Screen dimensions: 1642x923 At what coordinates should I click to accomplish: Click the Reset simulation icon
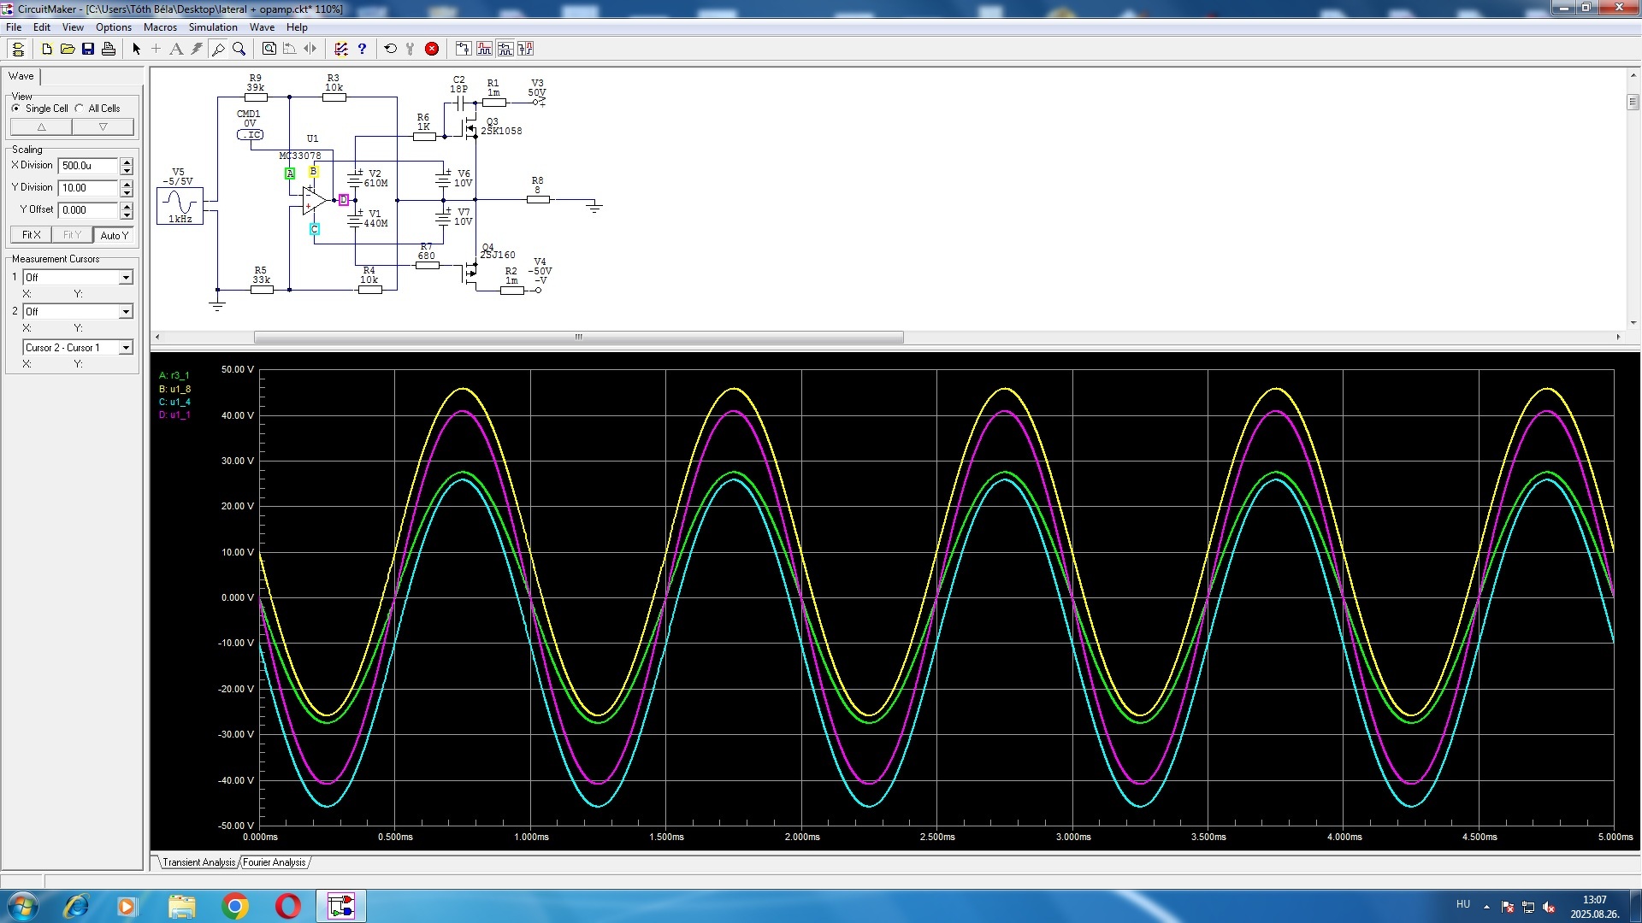click(x=391, y=49)
